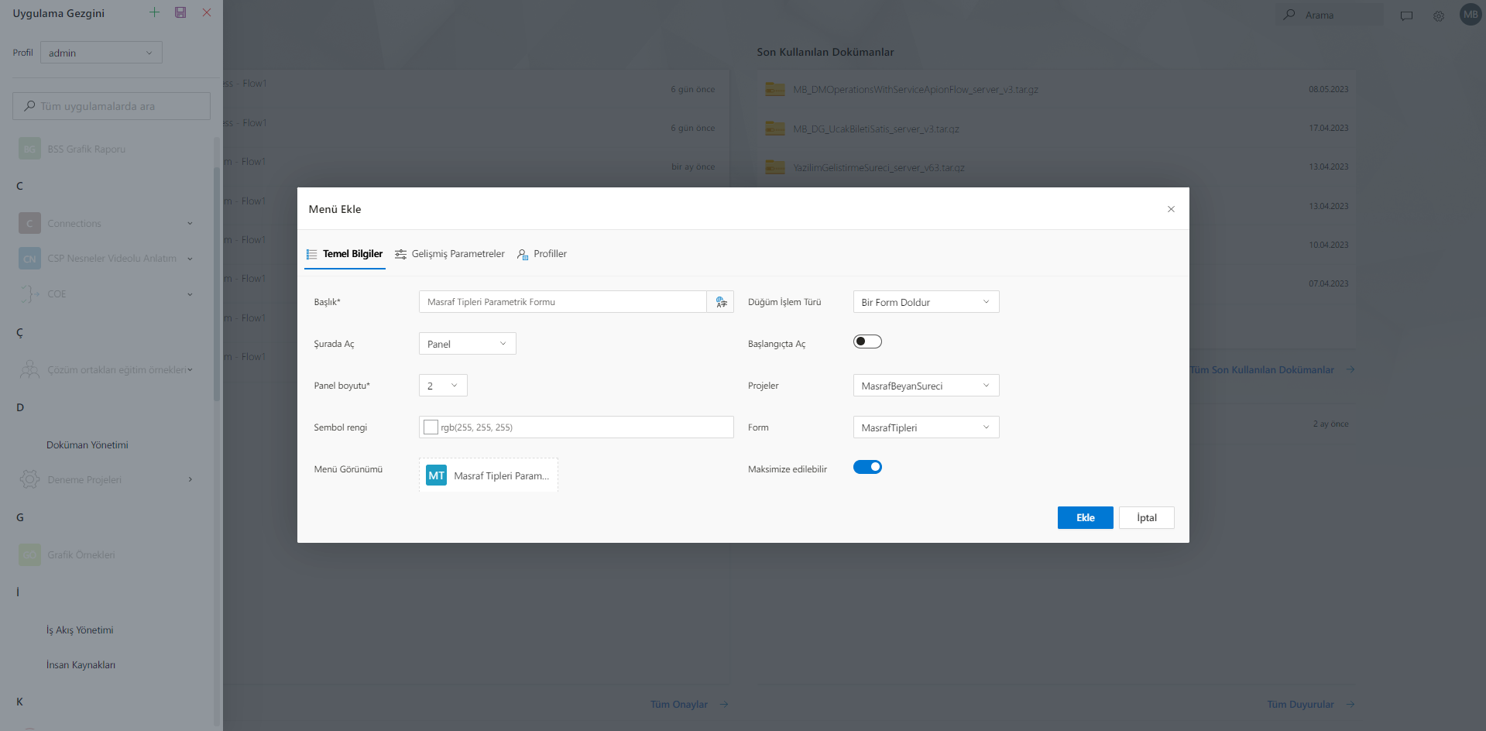
Task: Click the Çözüm ortakları people icon
Action: [x=29, y=370]
